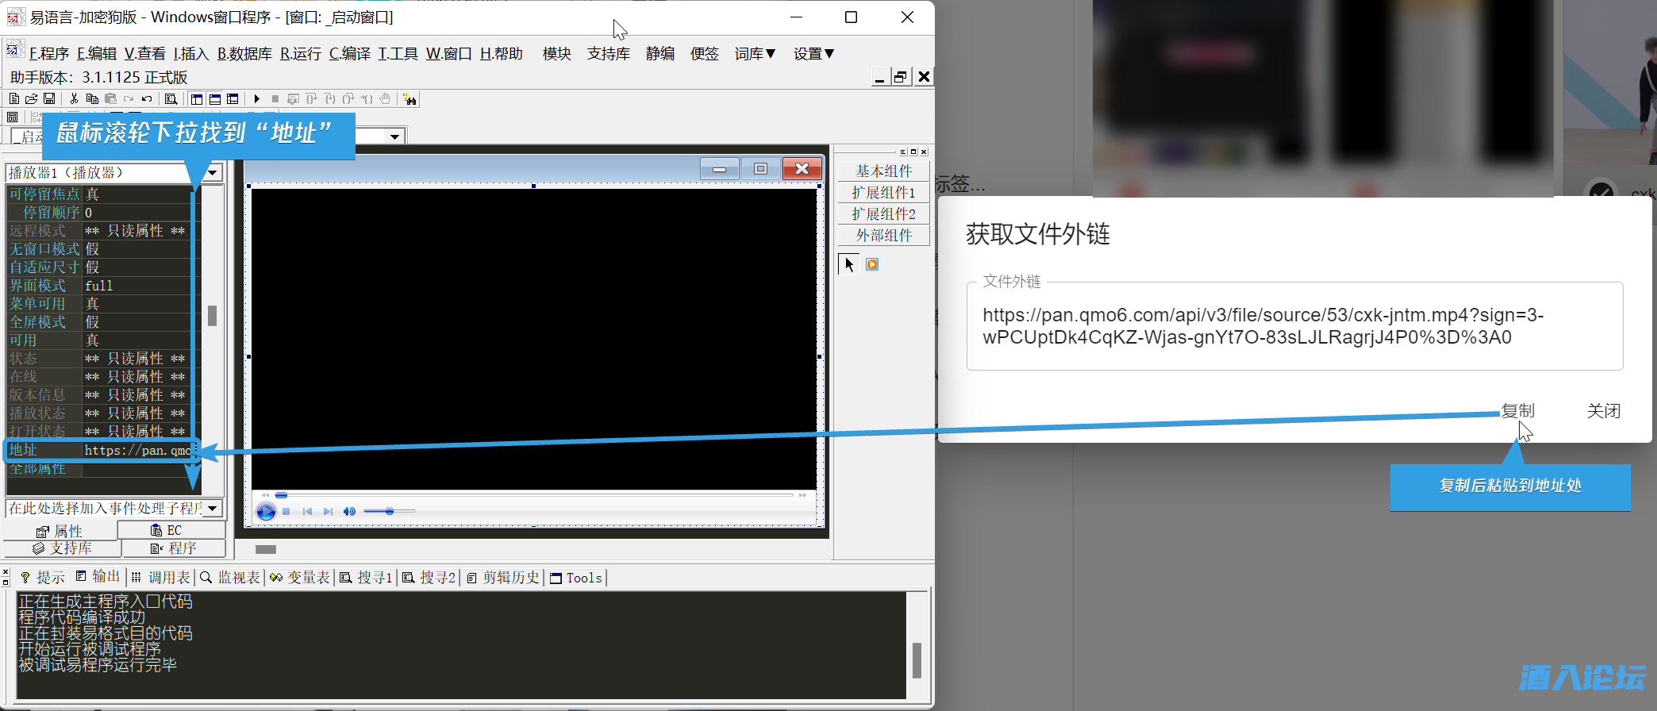Click the 复制 button in link dialog
The height and width of the screenshot is (711, 1657).
click(1517, 411)
